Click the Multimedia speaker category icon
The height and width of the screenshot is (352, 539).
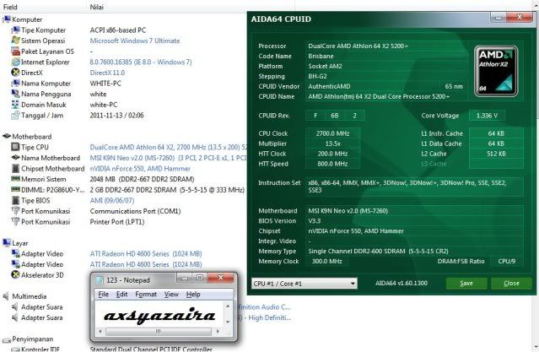tap(6, 296)
